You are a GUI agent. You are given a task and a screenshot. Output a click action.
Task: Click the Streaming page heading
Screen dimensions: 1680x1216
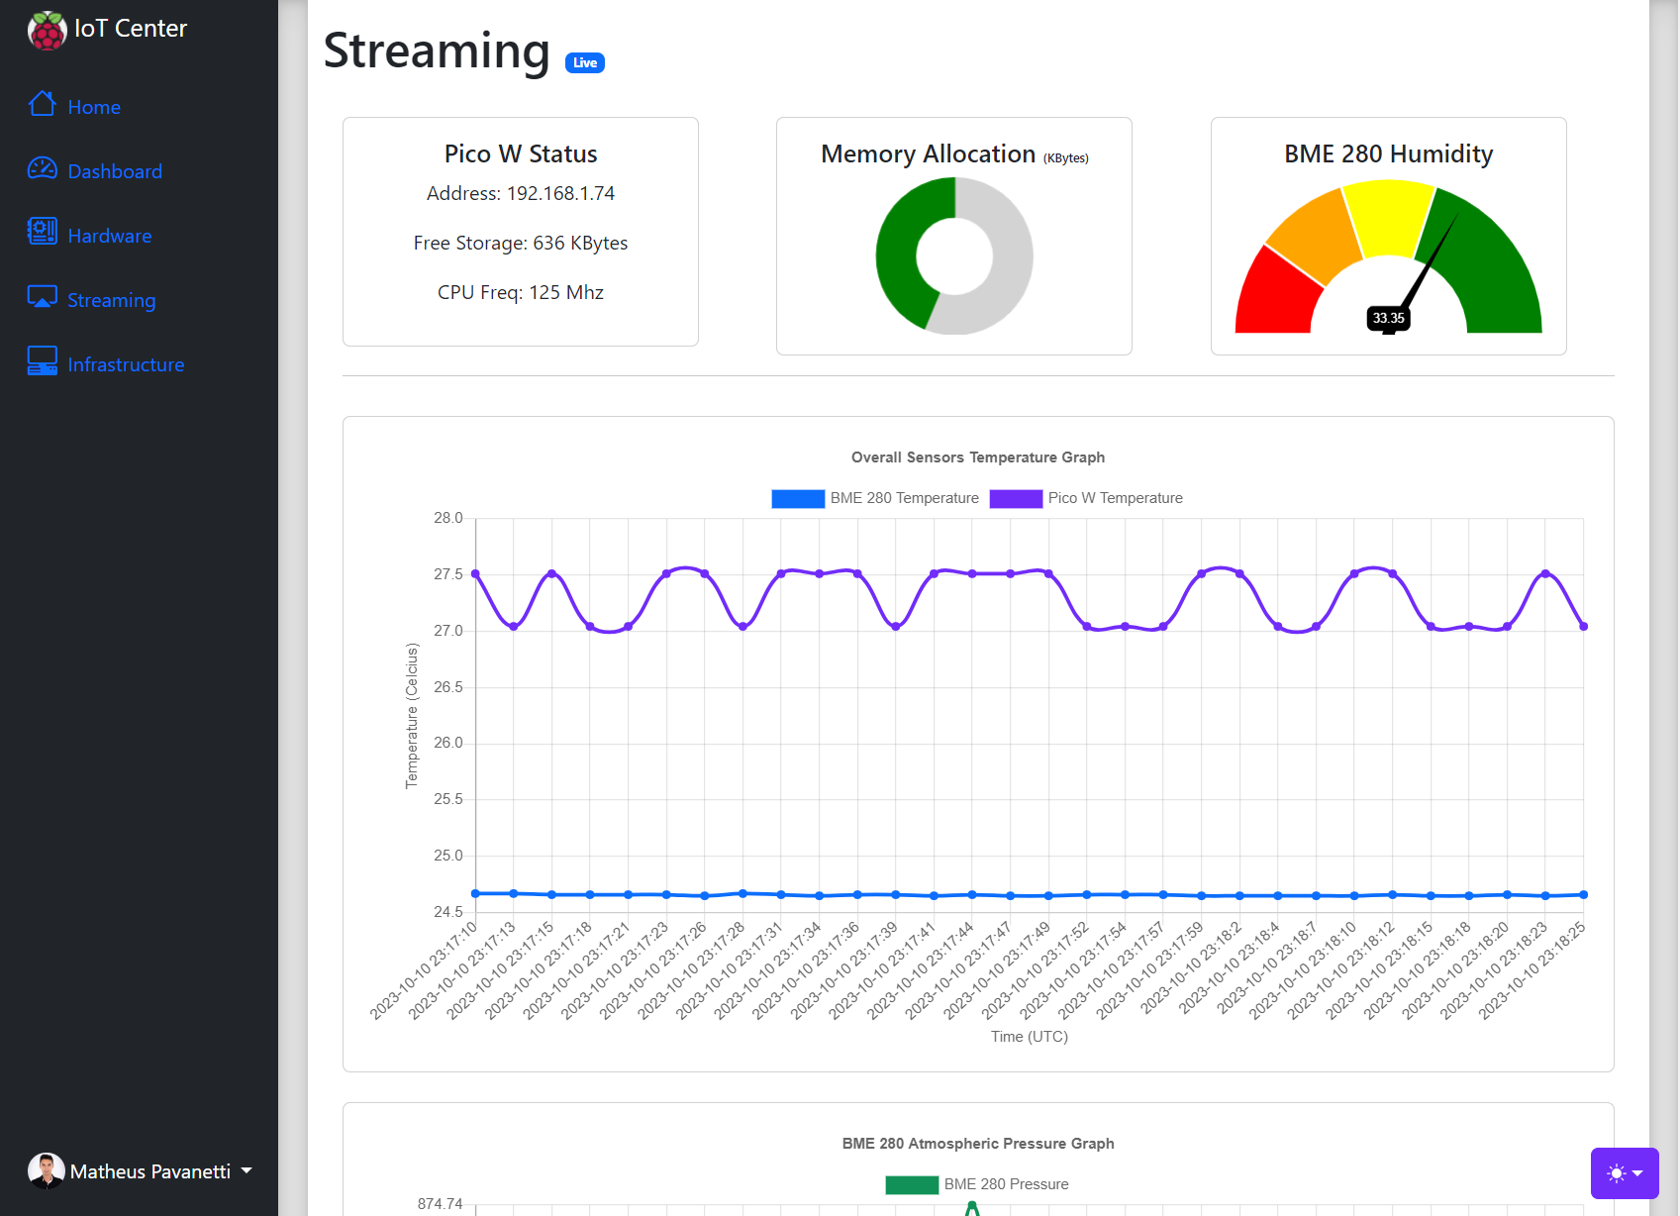click(437, 51)
